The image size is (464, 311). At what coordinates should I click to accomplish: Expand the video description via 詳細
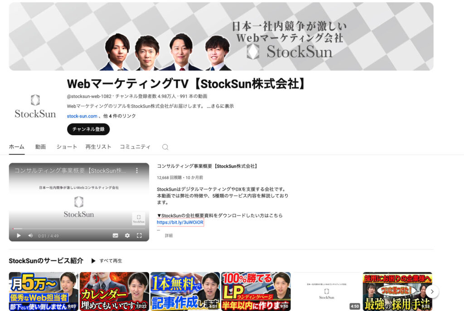click(x=168, y=236)
